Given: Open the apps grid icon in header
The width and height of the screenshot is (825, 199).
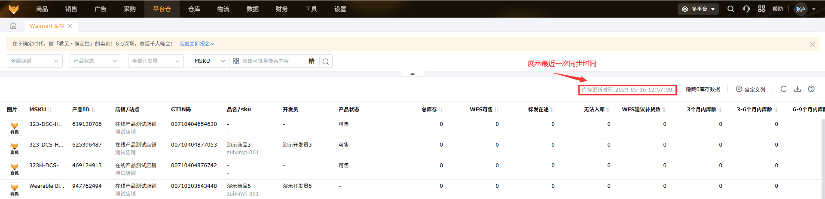Looking at the screenshot, I should (761, 9).
